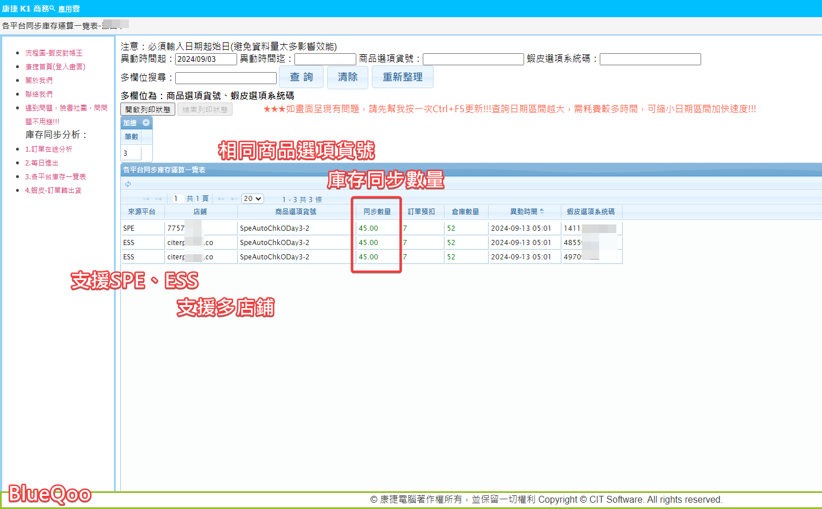822x509 pixels.
Task: Sort by the 異動時間 column header
Action: pyautogui.click(x=524, y=212)
